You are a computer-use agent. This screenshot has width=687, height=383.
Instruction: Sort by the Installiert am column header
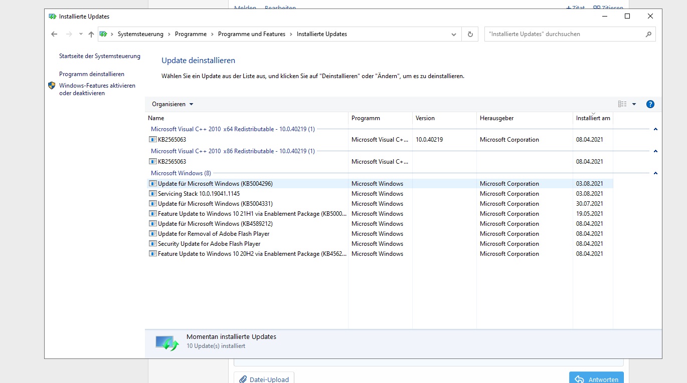point(593,118)
